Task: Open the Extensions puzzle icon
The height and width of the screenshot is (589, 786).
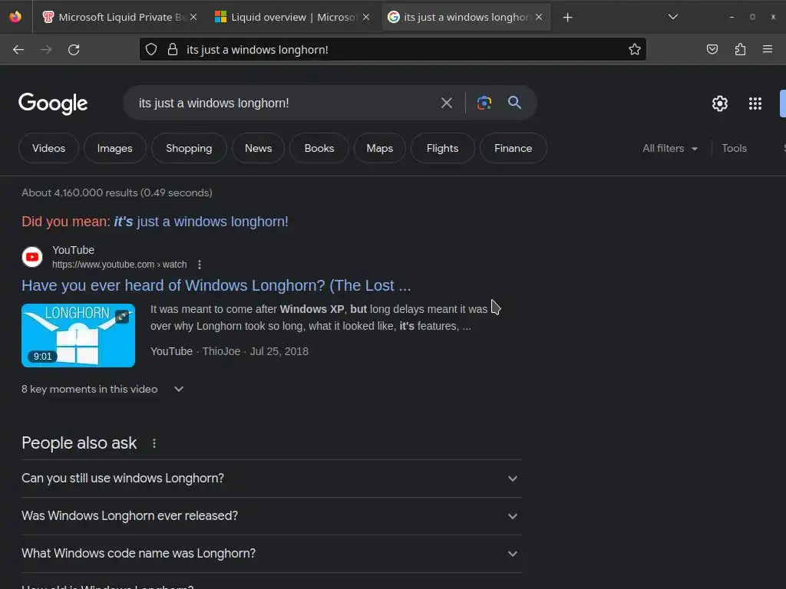Action: coord(740,49)
